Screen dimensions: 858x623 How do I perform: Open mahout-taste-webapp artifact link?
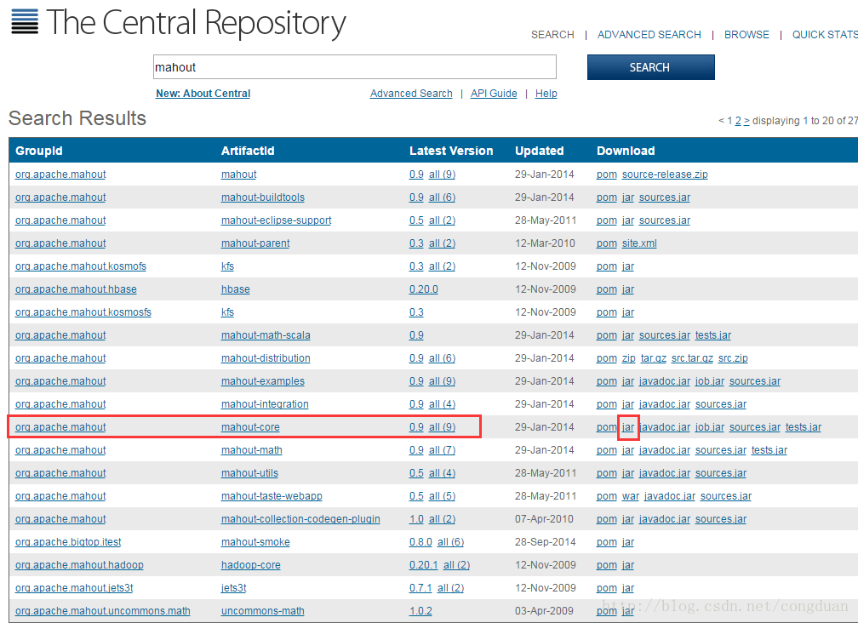[x=272, y=496]
